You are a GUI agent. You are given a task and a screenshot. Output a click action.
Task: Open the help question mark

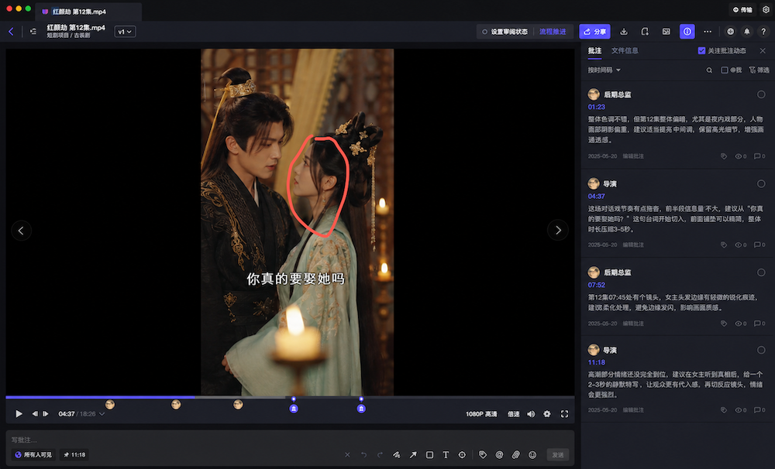coord(763,32)
